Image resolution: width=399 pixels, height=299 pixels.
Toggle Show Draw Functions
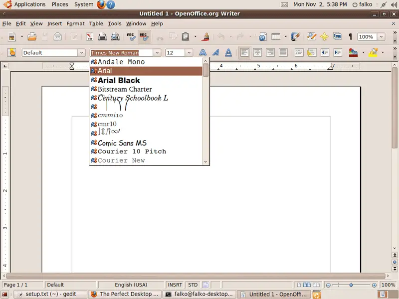click(295, 37)
